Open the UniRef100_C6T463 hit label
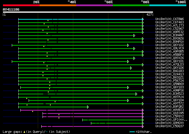 [170, 22]
